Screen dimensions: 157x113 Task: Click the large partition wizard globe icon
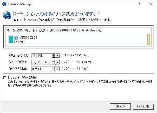pos(7,15)
